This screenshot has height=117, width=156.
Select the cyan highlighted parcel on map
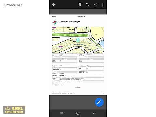tap(78, 40)
